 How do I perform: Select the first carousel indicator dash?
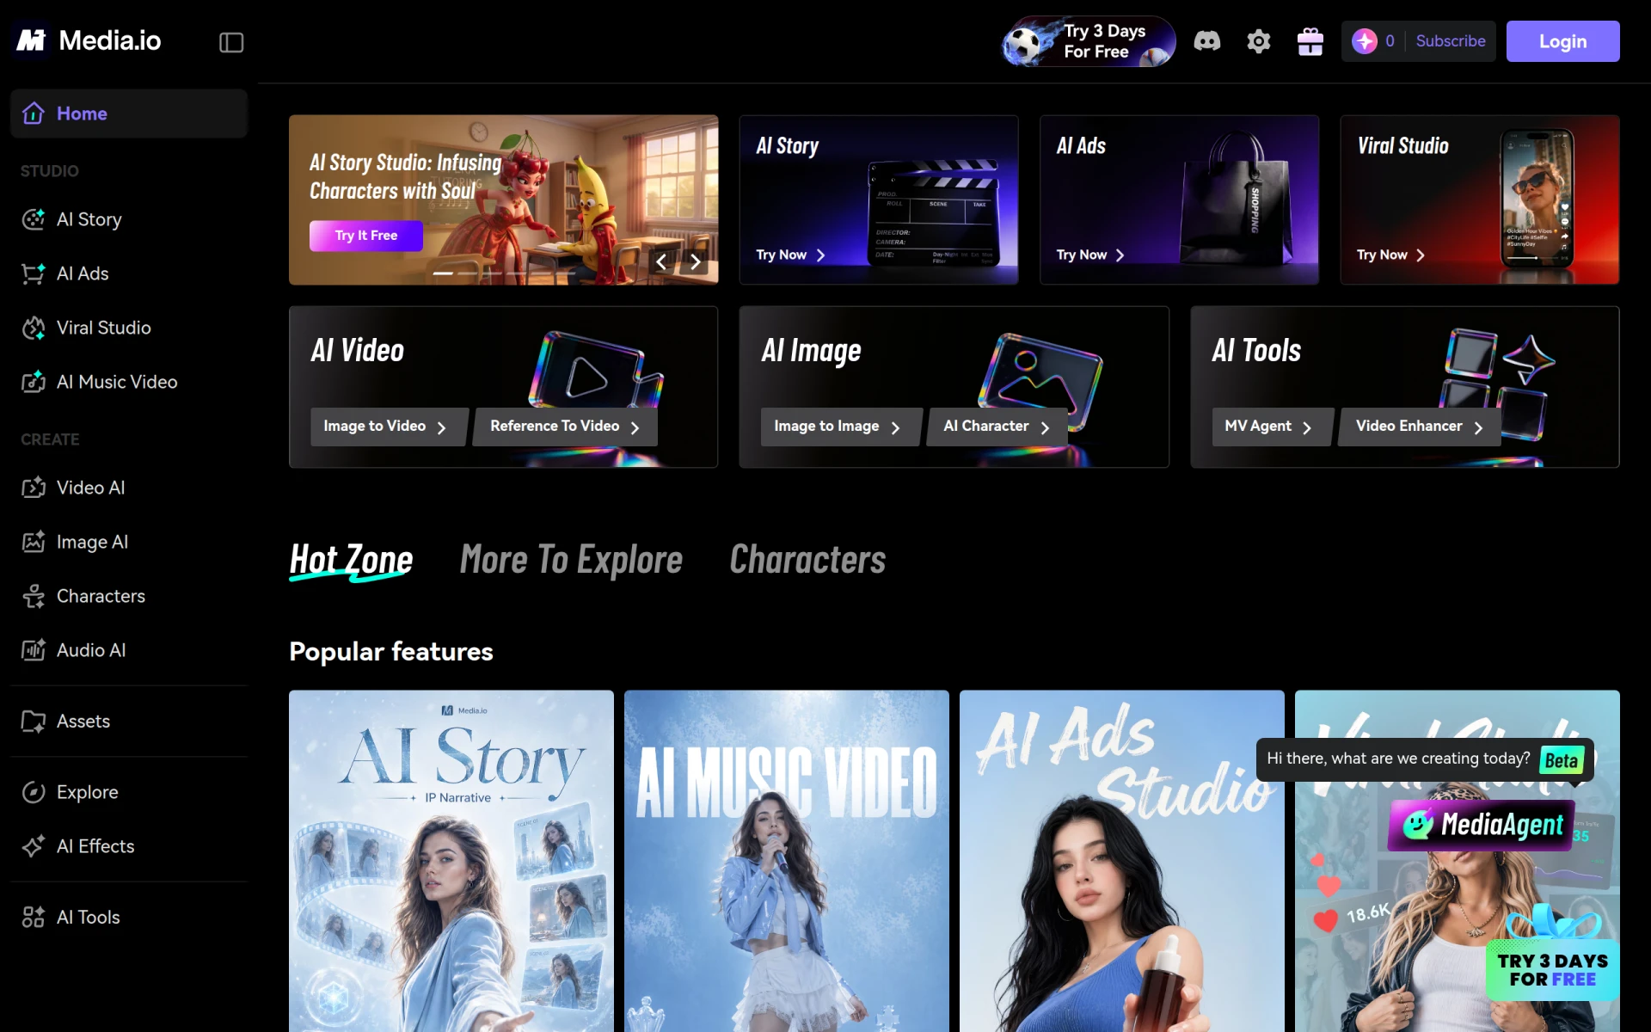(x=443, y=273)
